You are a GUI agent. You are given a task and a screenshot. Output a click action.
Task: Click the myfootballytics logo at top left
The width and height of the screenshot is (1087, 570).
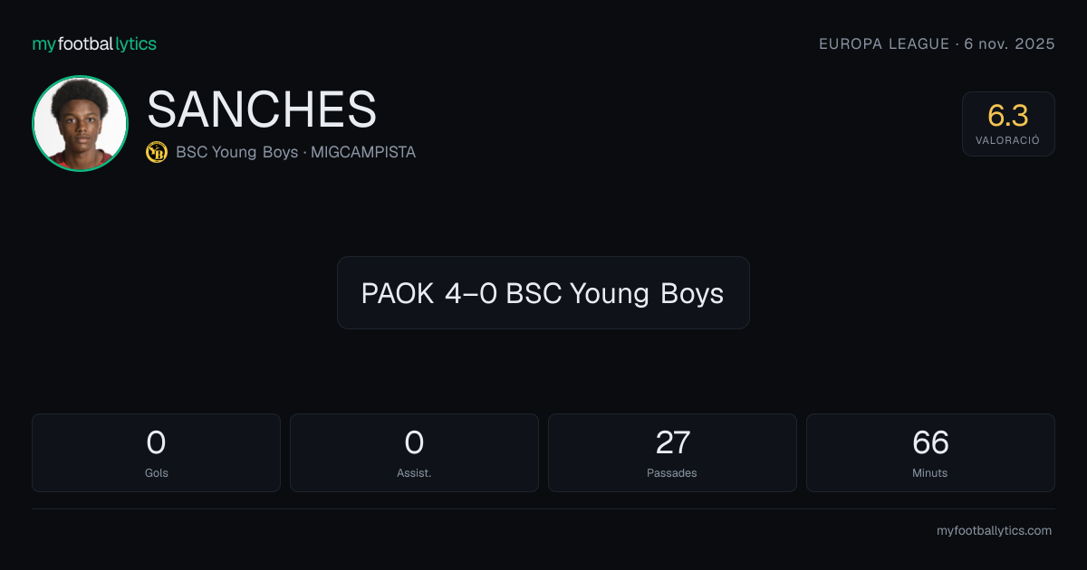pos(94,43)
